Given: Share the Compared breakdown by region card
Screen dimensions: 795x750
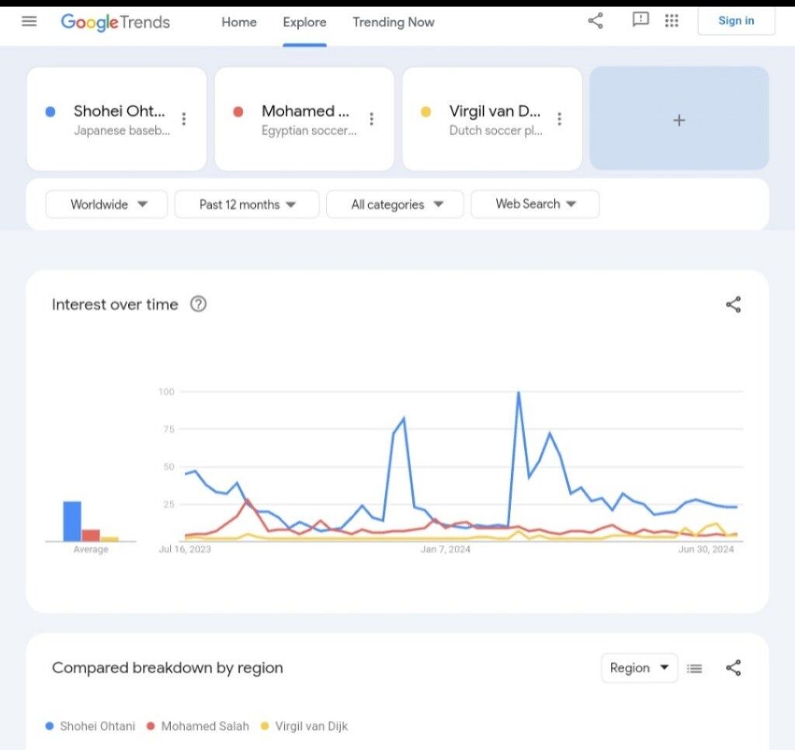Looking at the screenshot, I should click(x=733, y=668).
